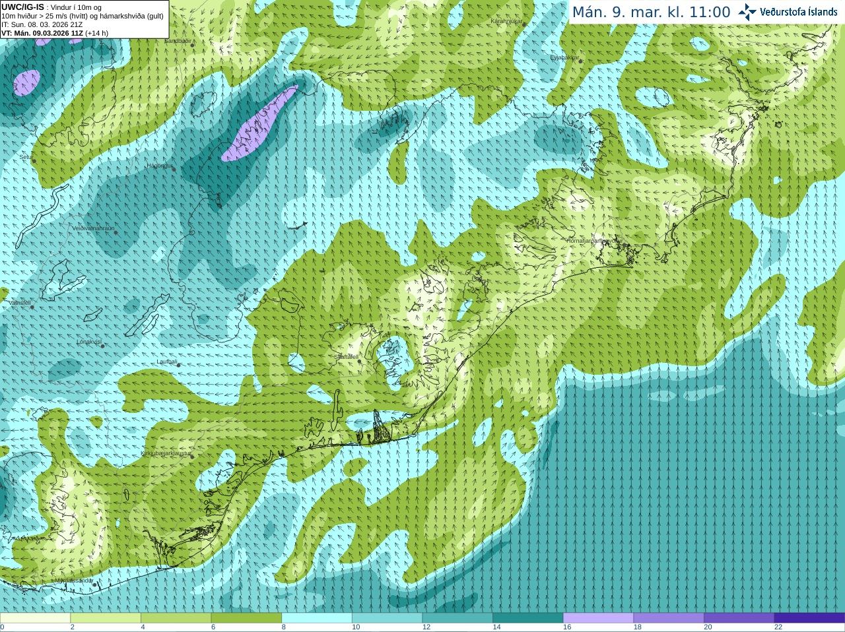Click the legend value 6
This screenshot has width=845, height=632.
point(213,627)
